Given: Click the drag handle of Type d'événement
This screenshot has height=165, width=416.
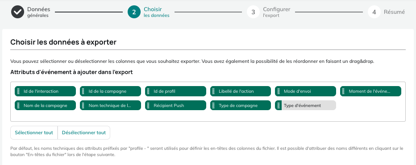Looking at the screenshot, I should point(279,105).
